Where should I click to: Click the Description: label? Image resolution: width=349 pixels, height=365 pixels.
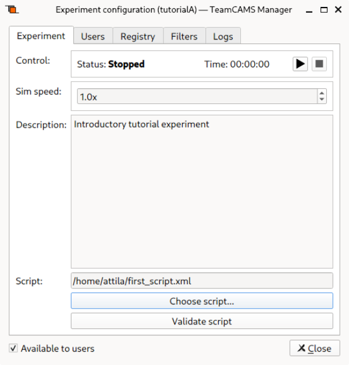pos(41,125)
